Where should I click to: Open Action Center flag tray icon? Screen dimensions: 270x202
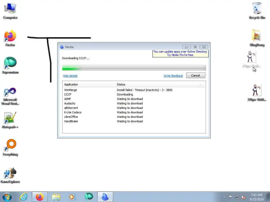230,197
